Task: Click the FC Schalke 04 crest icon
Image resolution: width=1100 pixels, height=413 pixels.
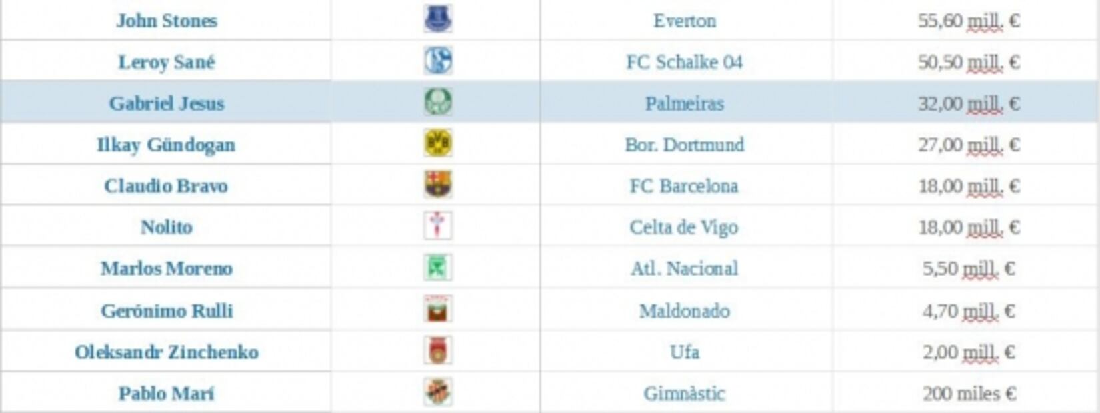Action: [x=438, y=61]
